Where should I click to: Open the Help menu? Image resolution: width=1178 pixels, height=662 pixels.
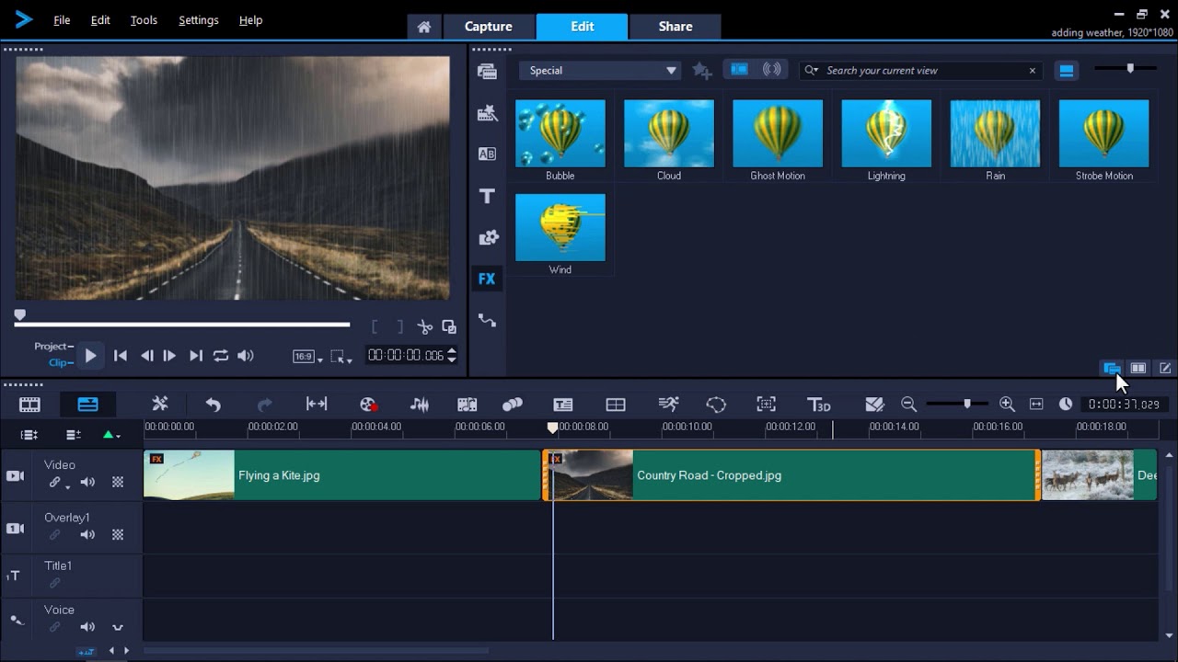(251, 20)
